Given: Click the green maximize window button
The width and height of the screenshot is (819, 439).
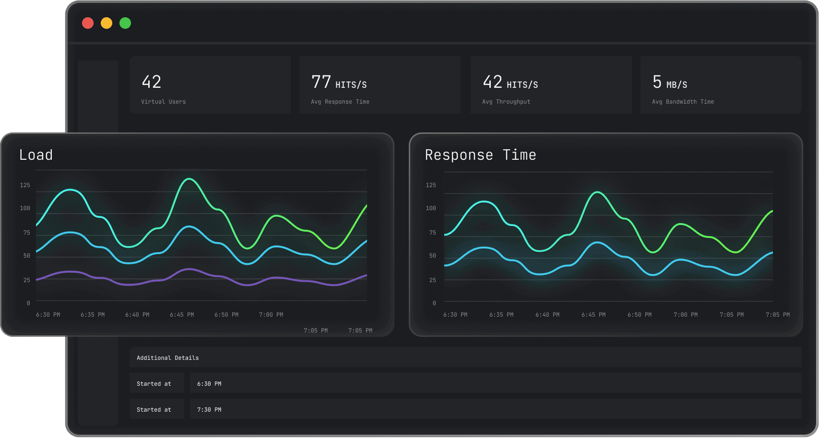Looking at the screenshot, I should coord(125,23).
